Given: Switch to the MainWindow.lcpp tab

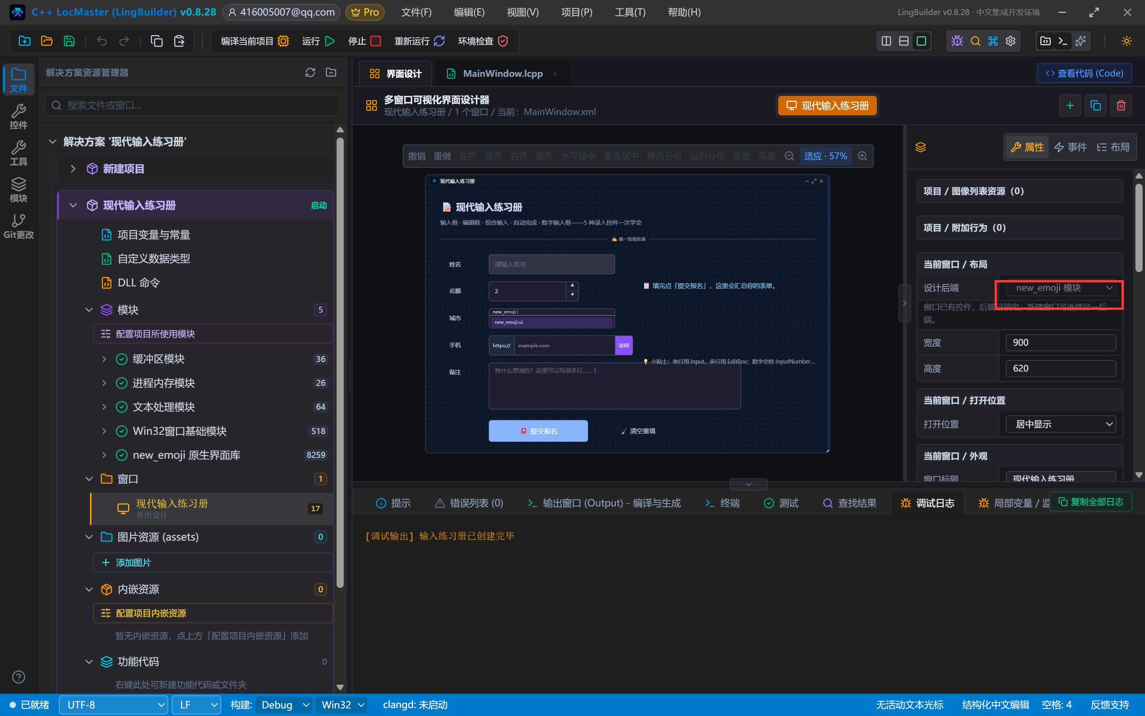Looking at the screenshot, I should tap(502, 74).
